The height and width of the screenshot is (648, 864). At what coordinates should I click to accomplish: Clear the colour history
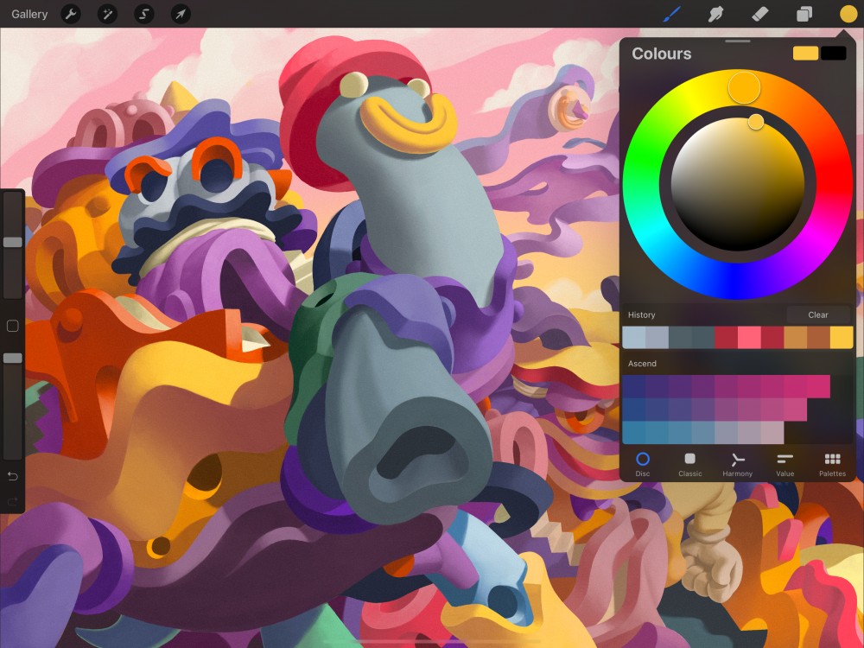(817, 314)
